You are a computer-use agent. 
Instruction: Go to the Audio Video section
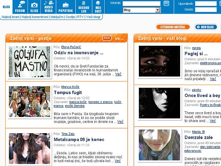pos(48,7)
